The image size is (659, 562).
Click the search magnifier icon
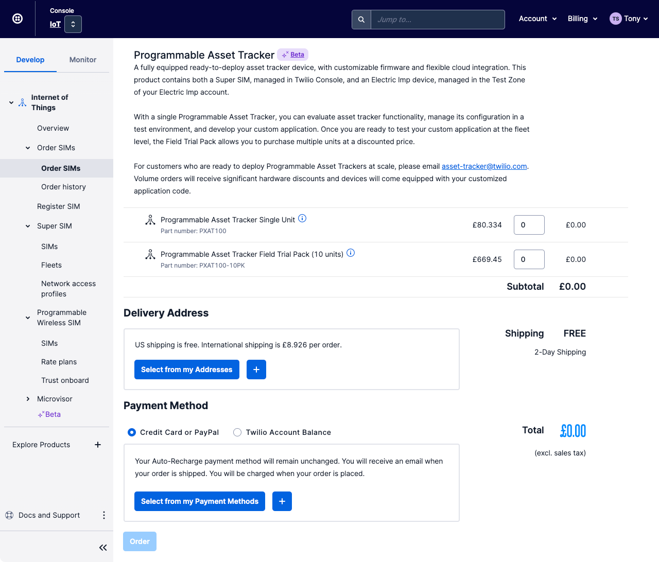click(361, 20)
